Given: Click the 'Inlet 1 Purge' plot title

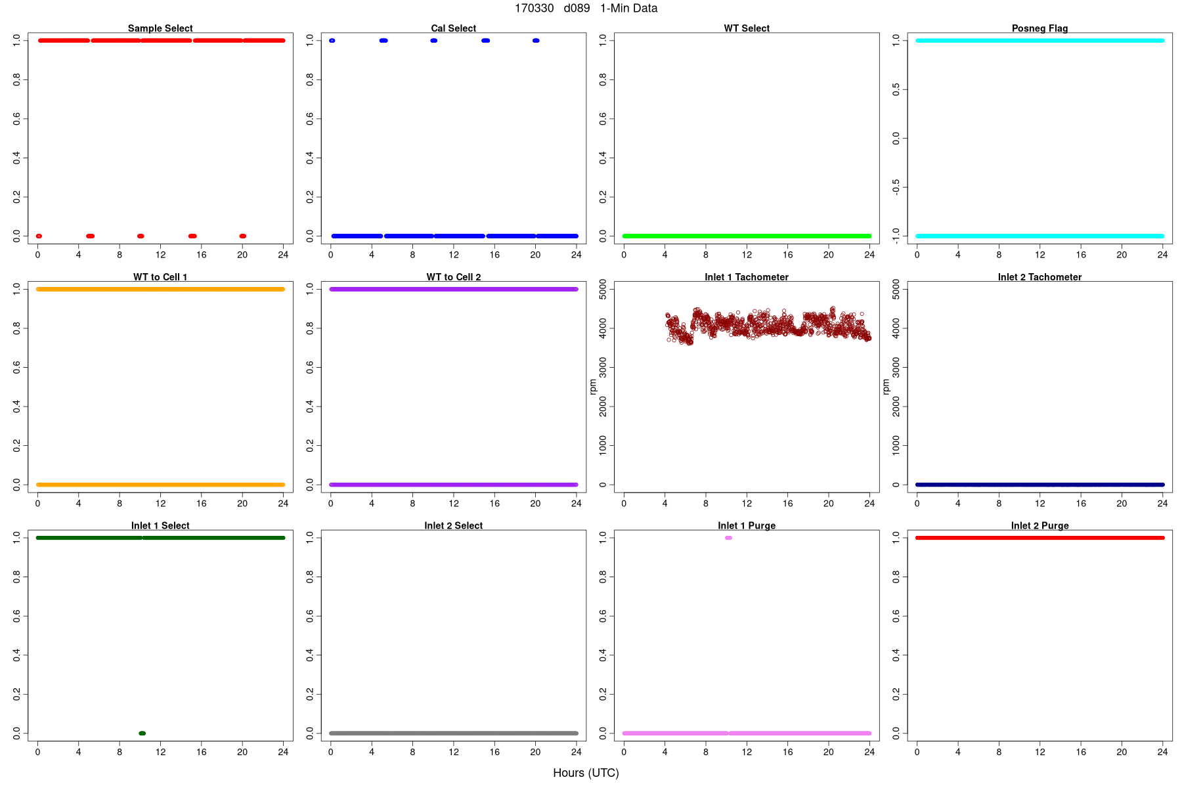Looking at the screenshot, I should [747, 525].
